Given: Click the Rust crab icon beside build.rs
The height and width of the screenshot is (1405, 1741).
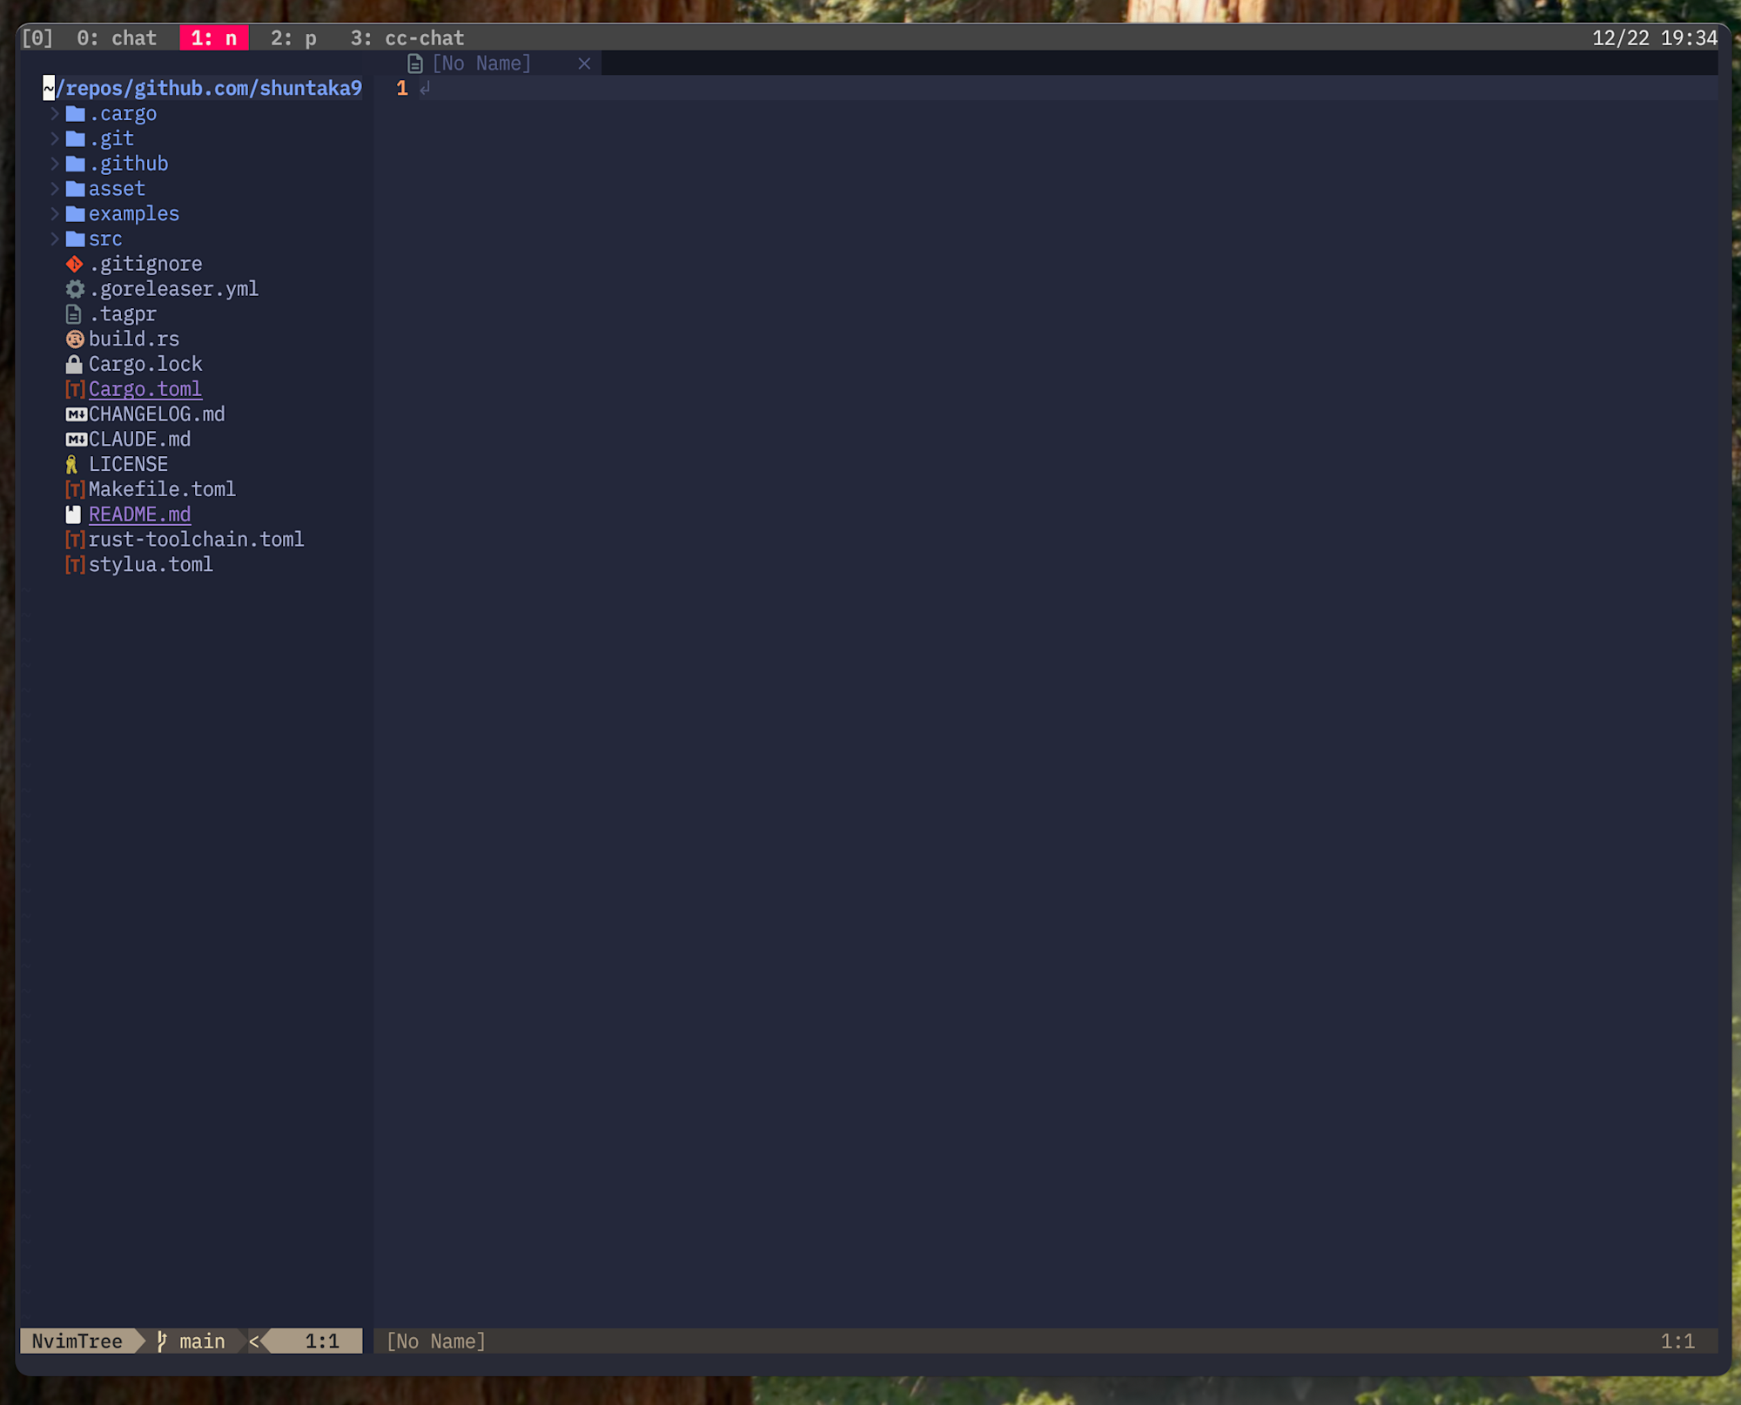Looking at the screenshot, I should [75, 339].
